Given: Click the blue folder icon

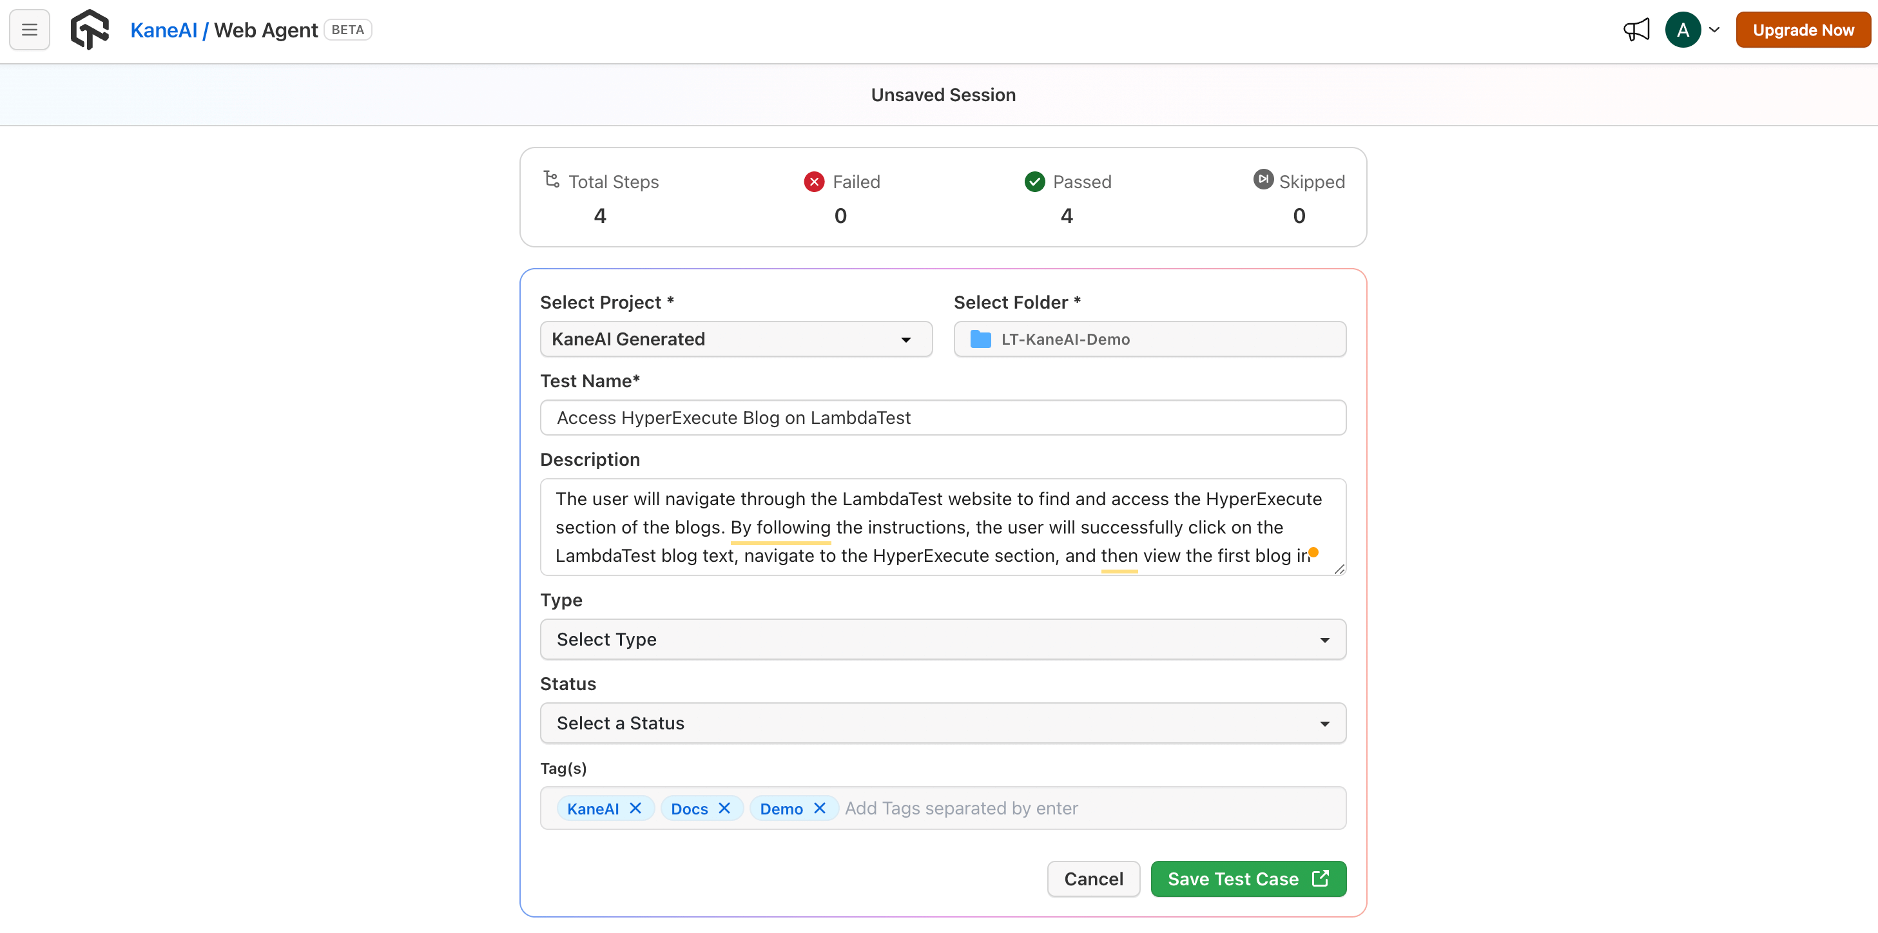Looking at the screenshot, I should coord(980,339).
